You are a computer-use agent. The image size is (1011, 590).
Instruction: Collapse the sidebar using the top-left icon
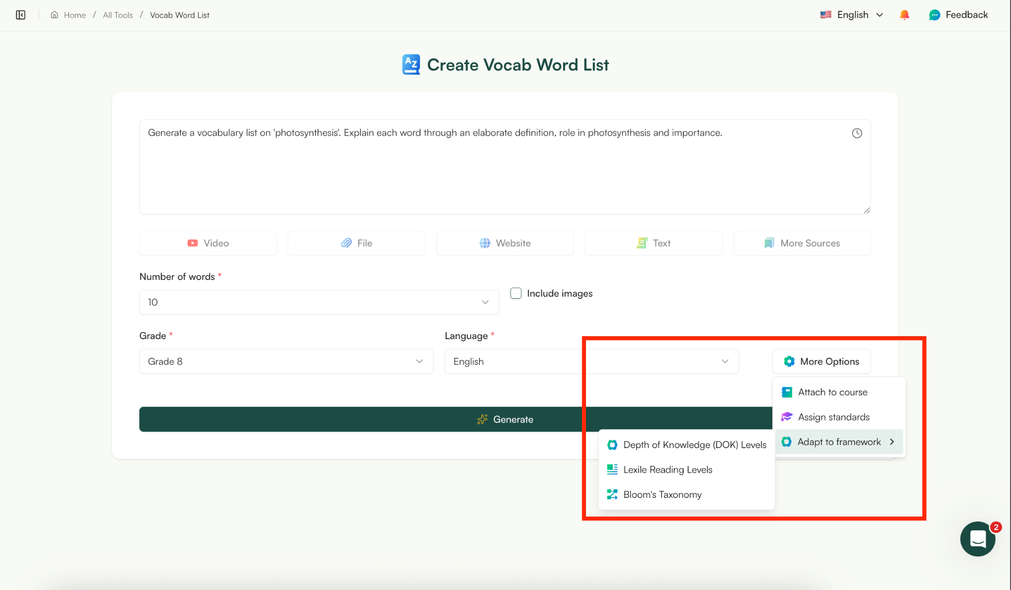pyautogui.click(x=21, y=15)
